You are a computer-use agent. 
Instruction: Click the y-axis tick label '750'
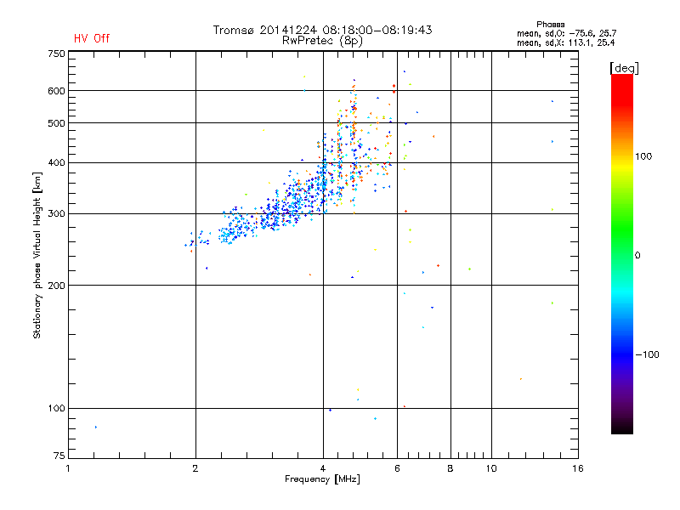[x=56, y=54]
